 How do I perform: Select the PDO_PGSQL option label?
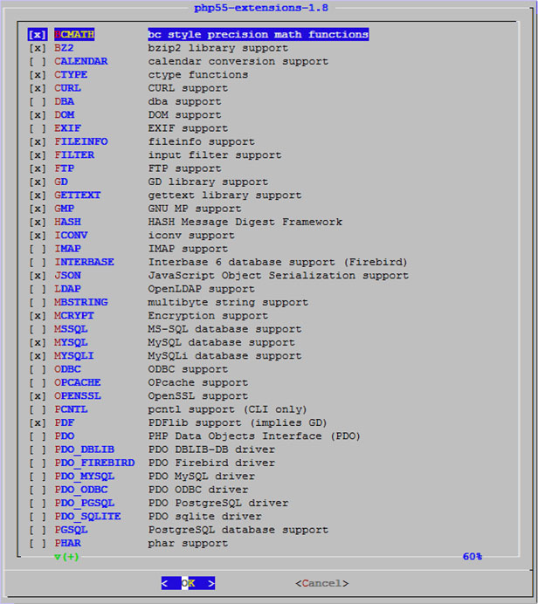tap(85, 503)
